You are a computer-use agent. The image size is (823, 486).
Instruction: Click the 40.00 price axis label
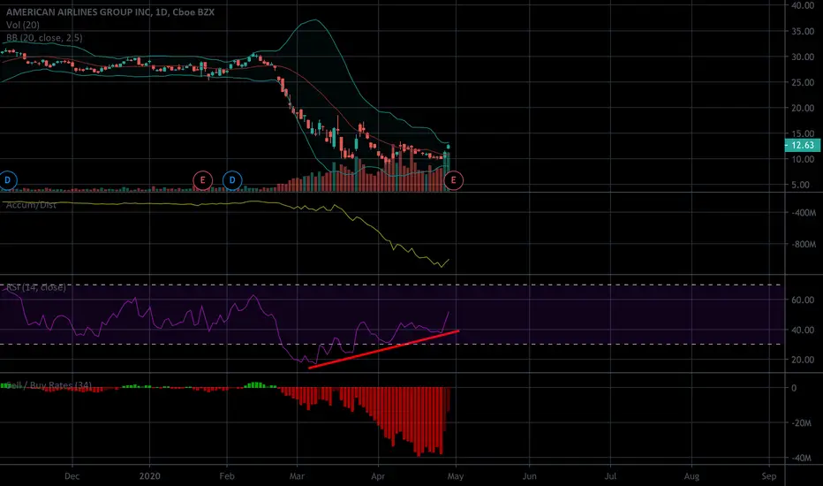pyautogui.click(x=803, y=5)
